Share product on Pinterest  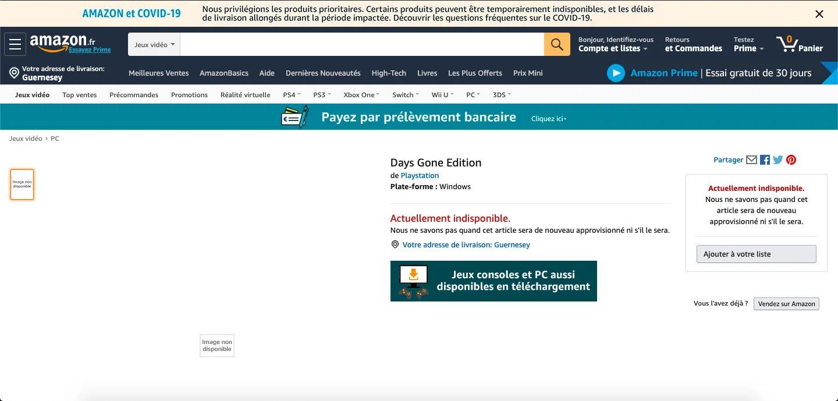791,160
